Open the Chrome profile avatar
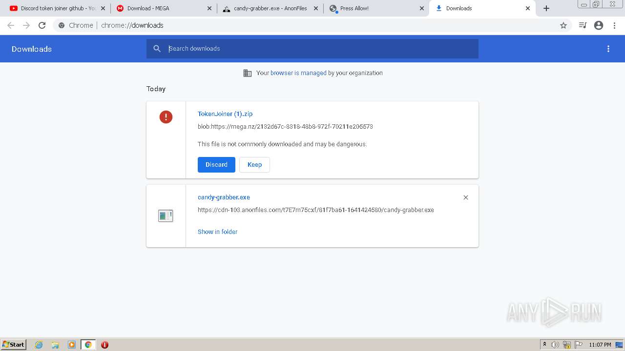The width and height of the screenshot is (625, 351). 599,25
